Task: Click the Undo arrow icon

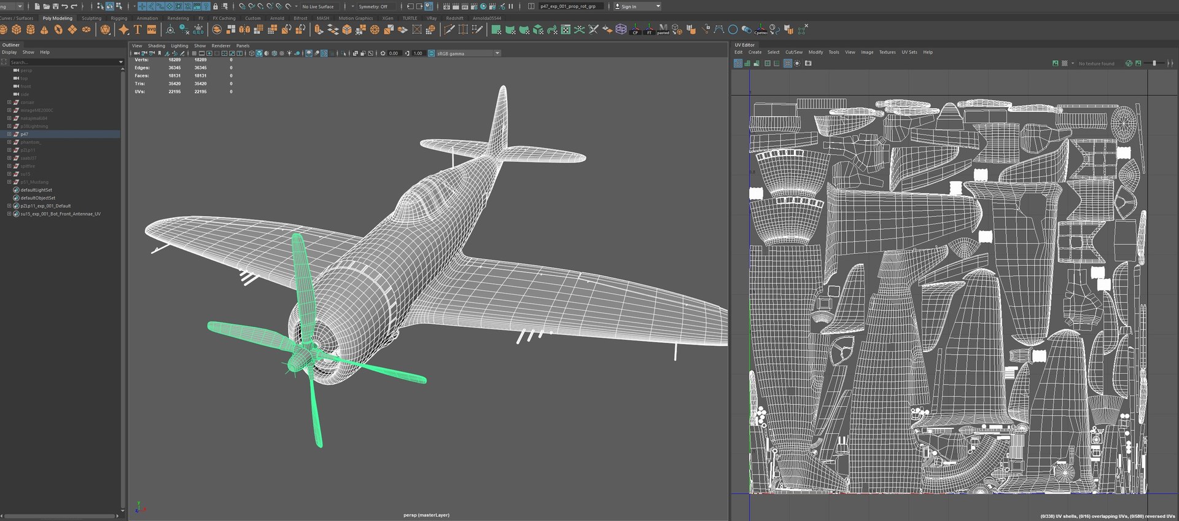Action: [x=64, y=6]
